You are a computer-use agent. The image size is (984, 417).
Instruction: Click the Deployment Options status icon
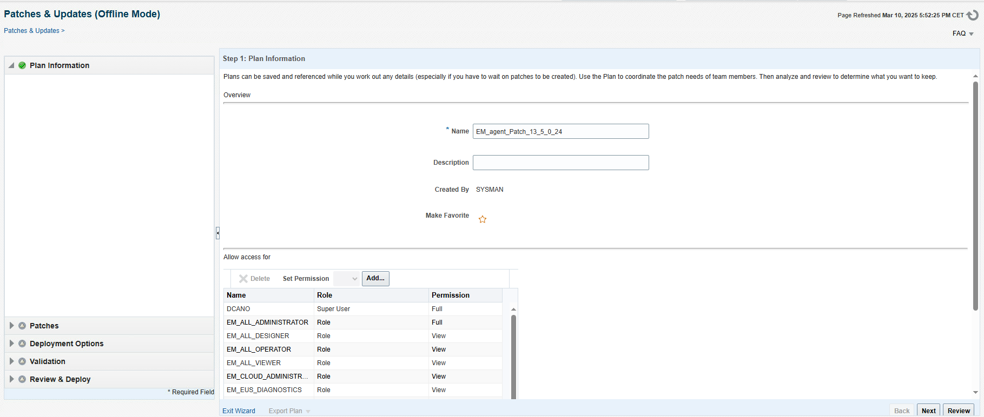[22, 344]
